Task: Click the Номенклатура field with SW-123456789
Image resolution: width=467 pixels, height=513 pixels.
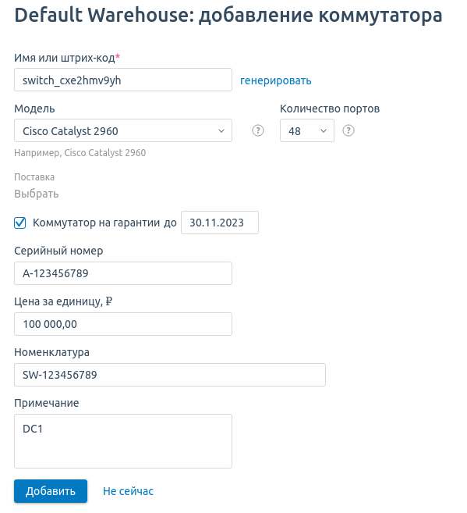Action: [170, 375]
